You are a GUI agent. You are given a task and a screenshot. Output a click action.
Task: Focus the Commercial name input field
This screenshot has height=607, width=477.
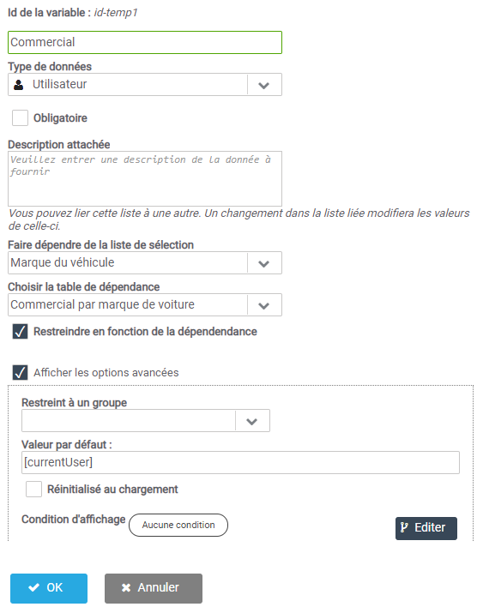pos(145,42)
